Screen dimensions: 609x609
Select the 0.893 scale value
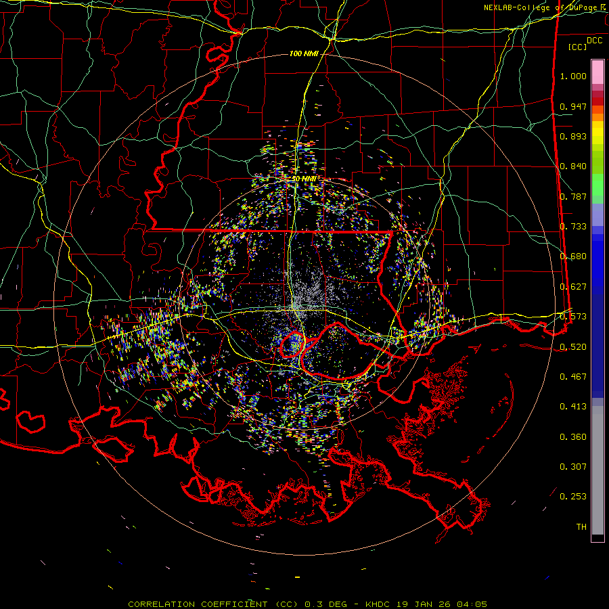pyautogui.click(x=573, y=136)
